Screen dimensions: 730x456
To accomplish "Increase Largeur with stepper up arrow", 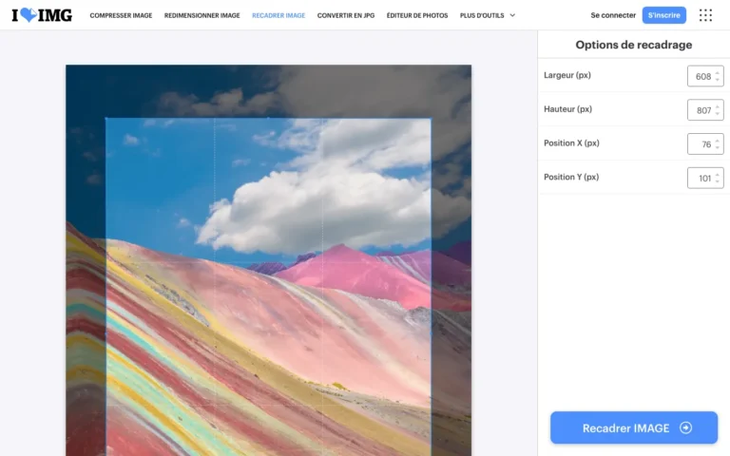I will [718, 72].
